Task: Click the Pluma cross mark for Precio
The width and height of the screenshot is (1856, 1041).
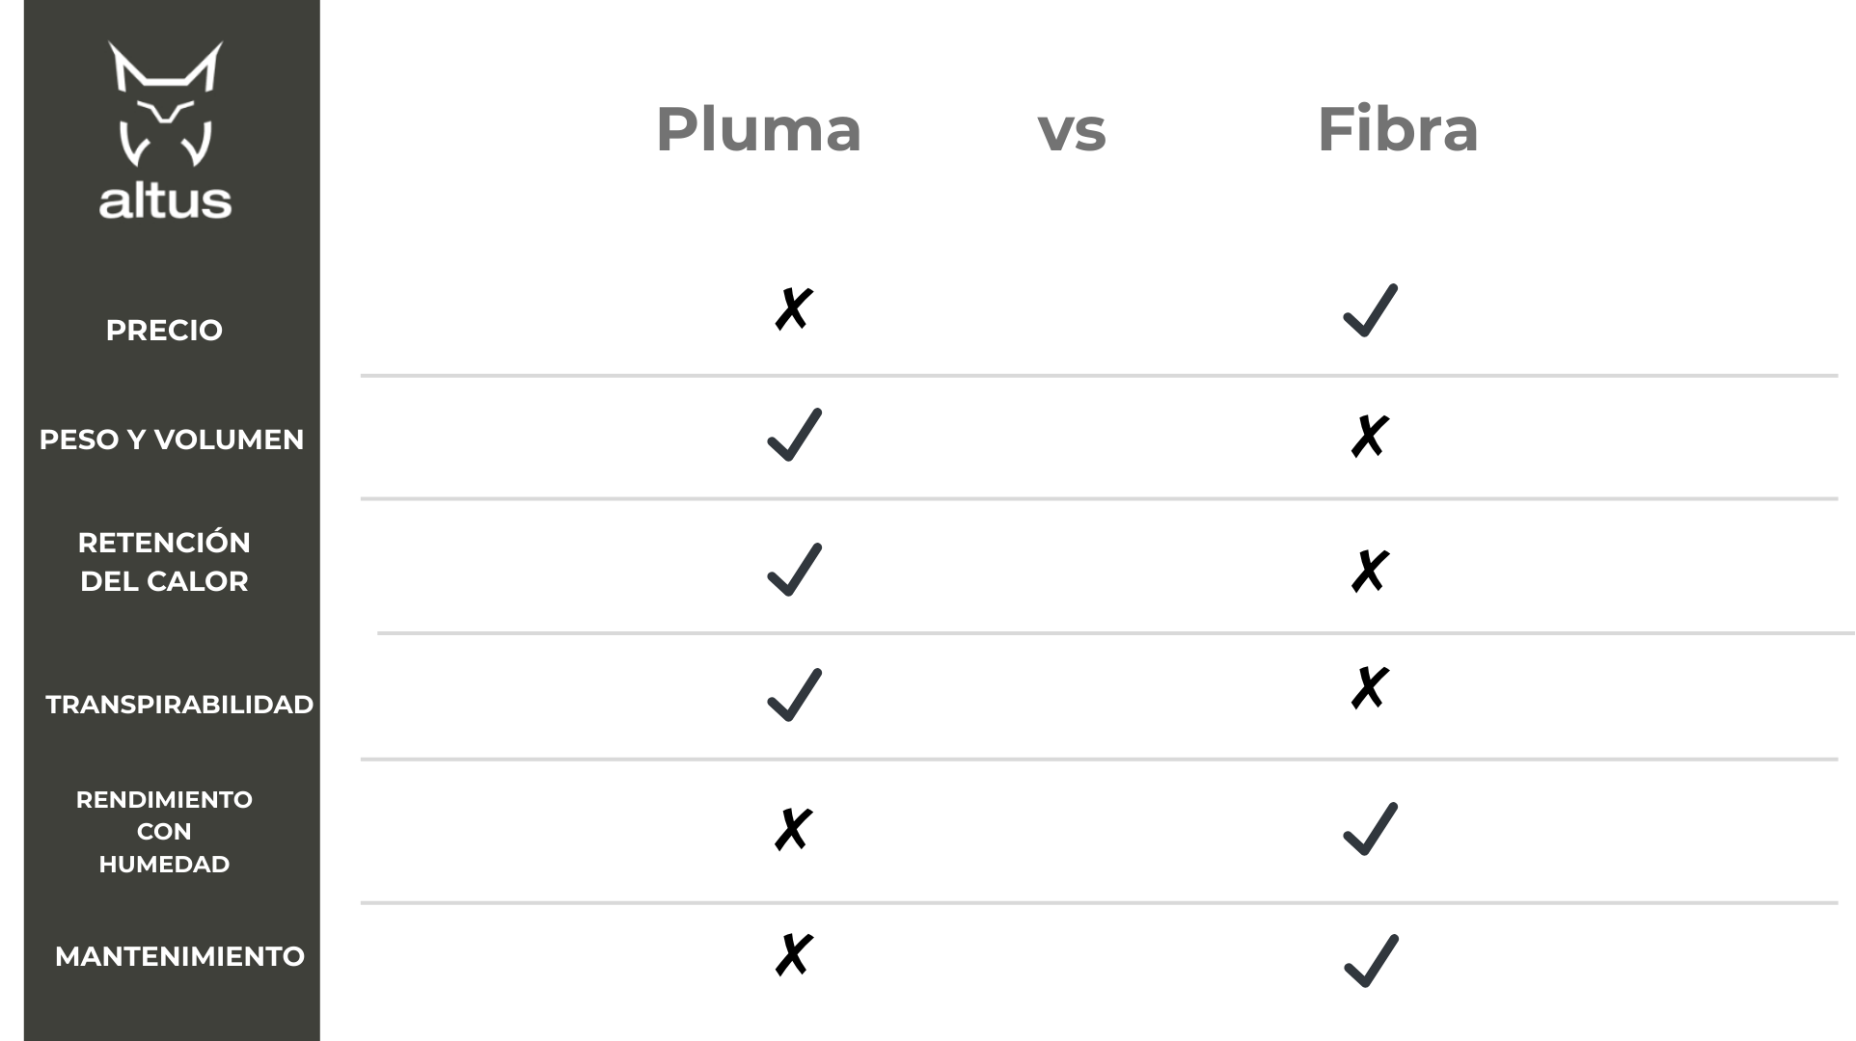Action: pos(793,309)
